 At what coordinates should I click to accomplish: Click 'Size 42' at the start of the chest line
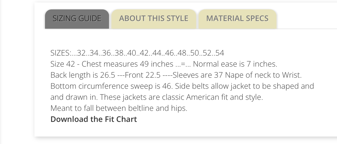click(63, 64)
